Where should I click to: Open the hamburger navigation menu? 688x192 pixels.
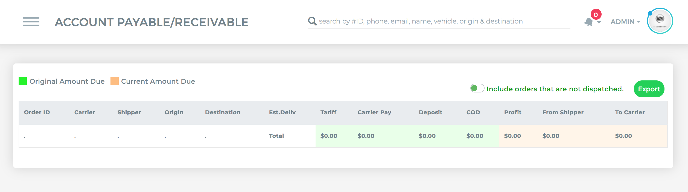tap(31, 22)
